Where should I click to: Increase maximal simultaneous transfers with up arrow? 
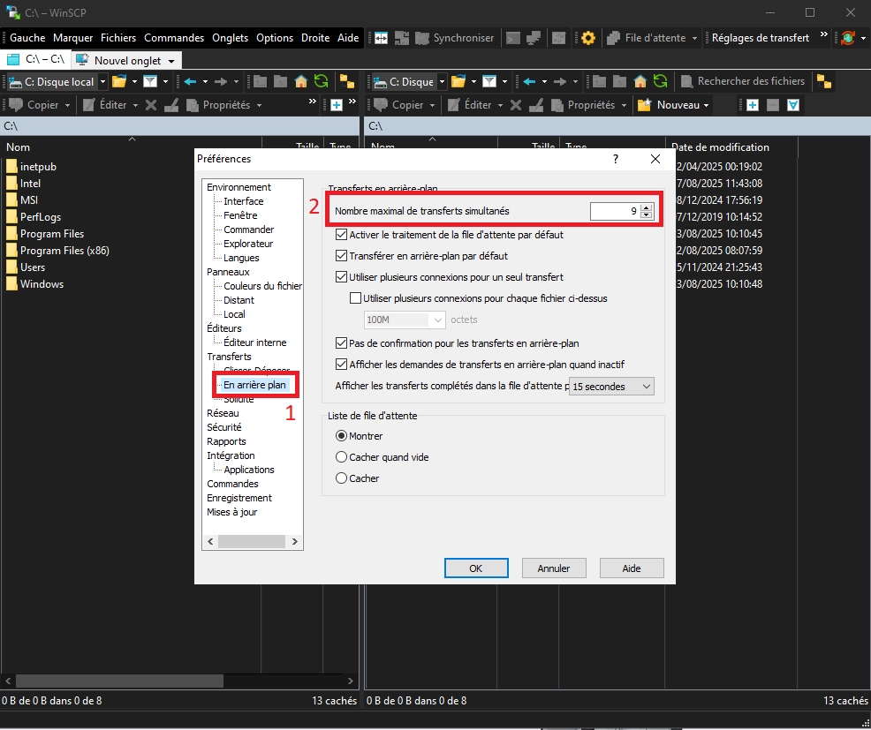(646, 207)
